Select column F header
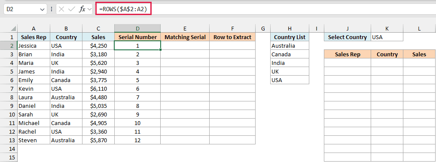 [232, 28]
